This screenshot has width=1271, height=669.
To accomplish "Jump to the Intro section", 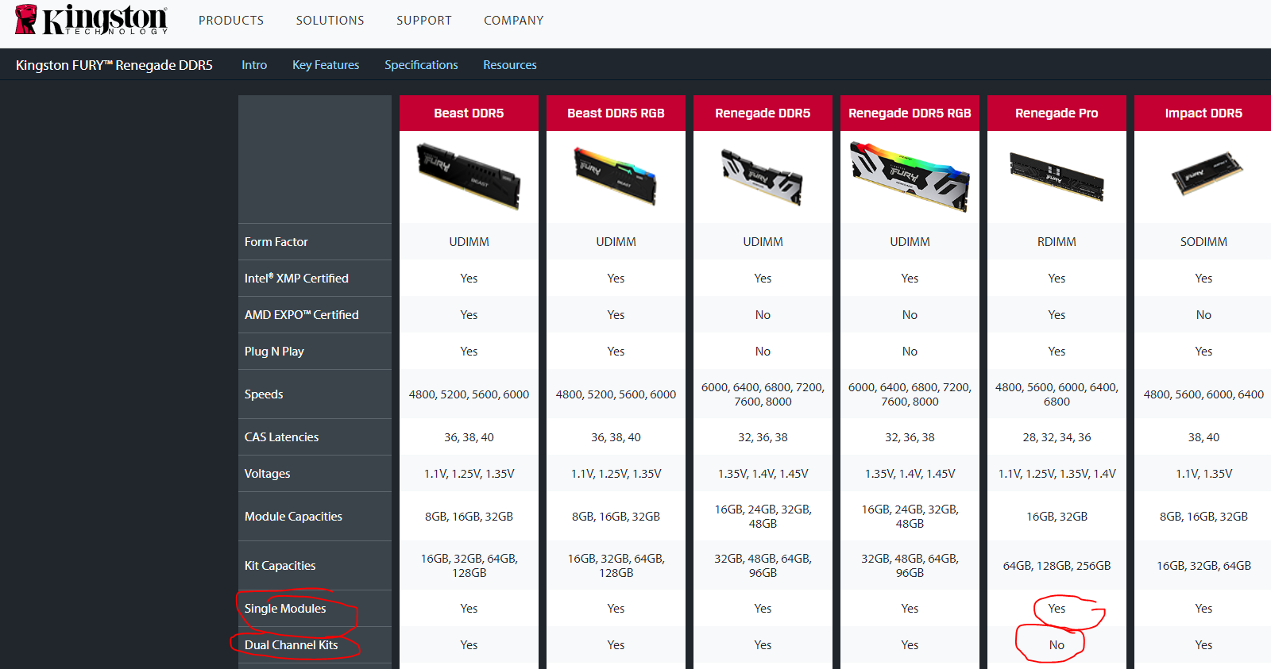I will click(x=254, y=65).
